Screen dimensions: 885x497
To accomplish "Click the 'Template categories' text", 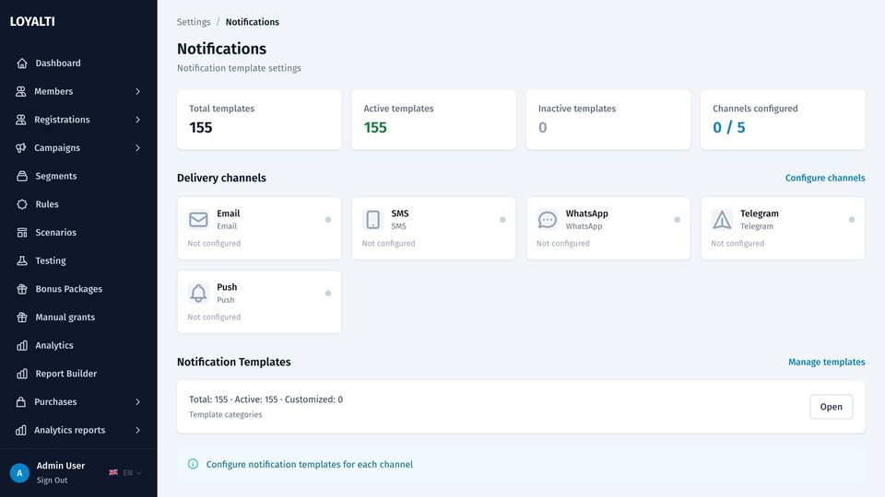I will point(225,415).
